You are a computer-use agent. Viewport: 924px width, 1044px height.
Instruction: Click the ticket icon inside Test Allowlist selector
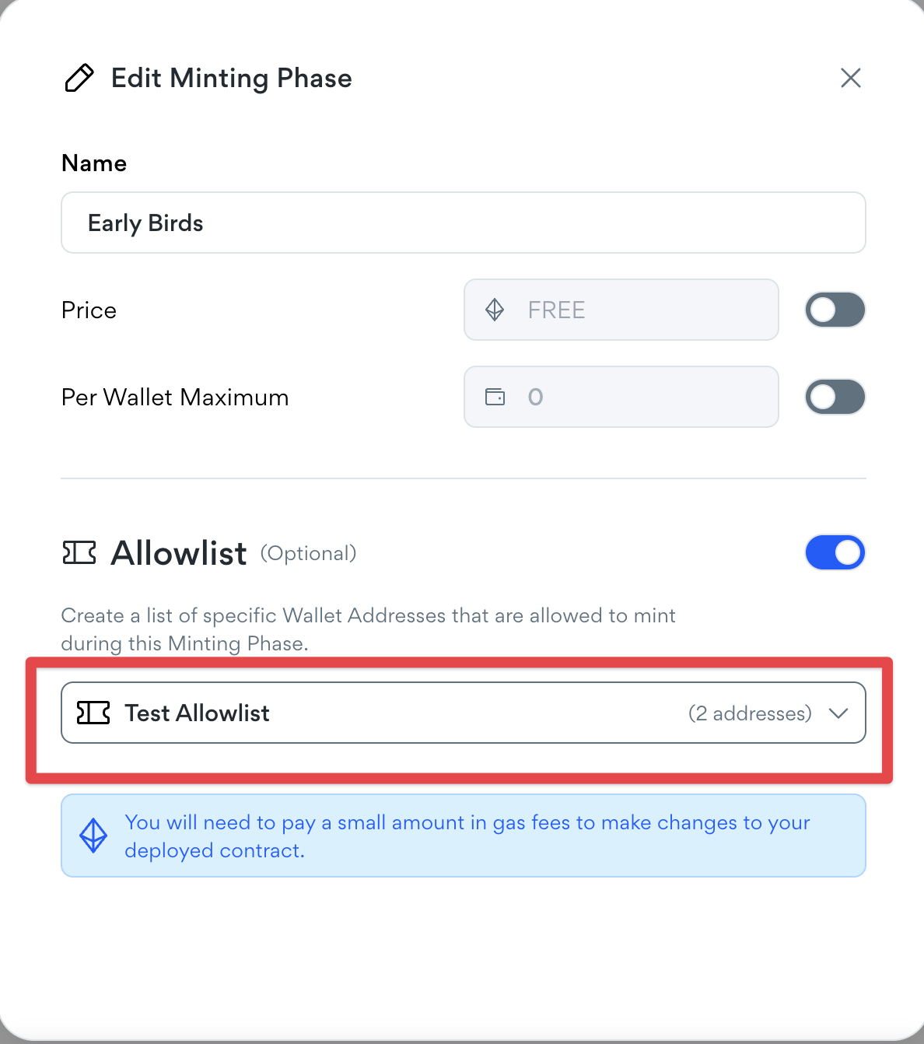pos(93,713)
